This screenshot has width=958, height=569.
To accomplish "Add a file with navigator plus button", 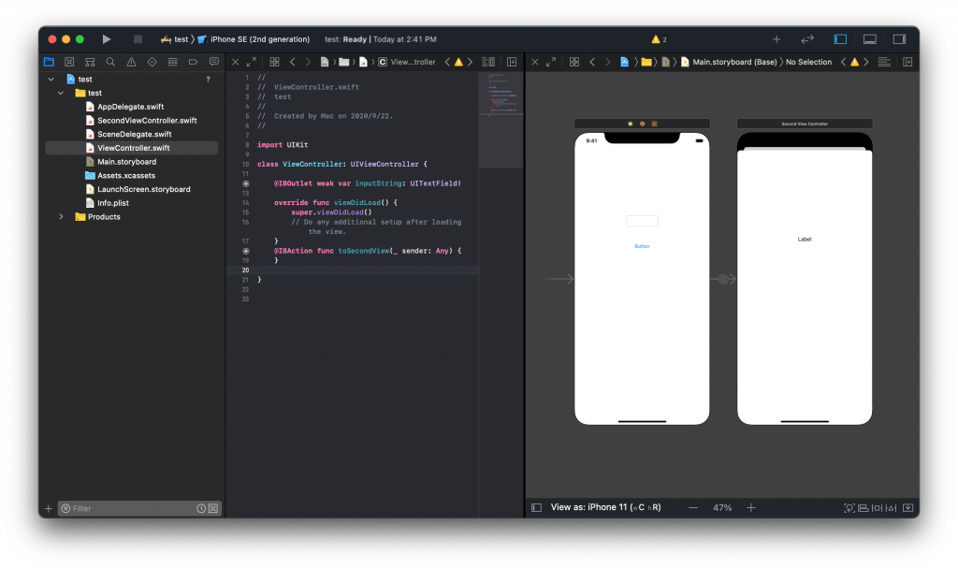I will (x=49, y=508).
